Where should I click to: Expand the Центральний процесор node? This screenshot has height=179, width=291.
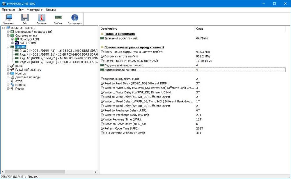(8, 32)
